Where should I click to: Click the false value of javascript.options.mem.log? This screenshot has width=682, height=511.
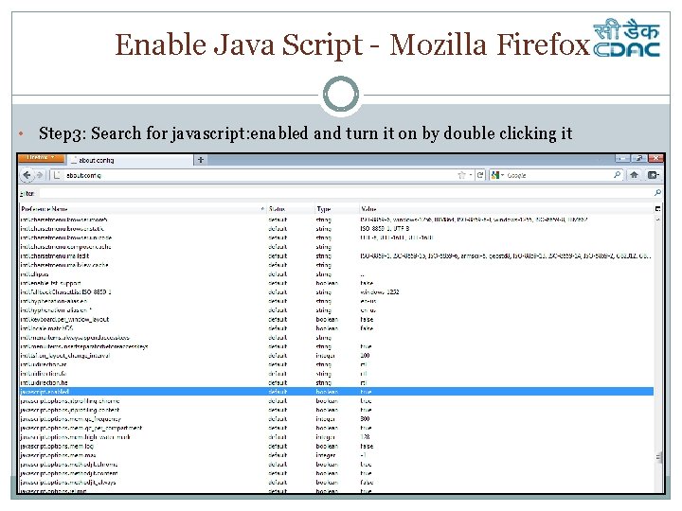pyautogui.click(x=367, y=447)
